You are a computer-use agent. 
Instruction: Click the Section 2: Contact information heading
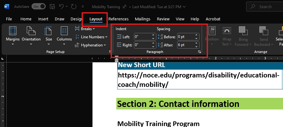pyautogui.click(x=178, y=104)
